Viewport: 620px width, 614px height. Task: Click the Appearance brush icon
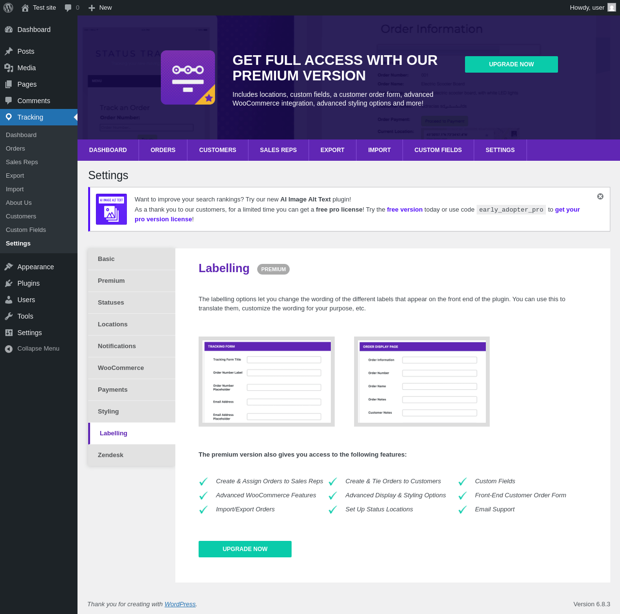point(9,267)
